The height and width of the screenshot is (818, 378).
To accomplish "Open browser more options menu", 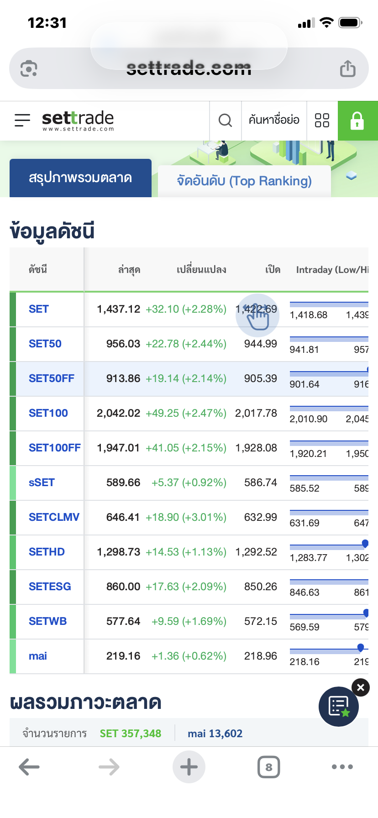I will pyautogui.click(x=342, y=767).
